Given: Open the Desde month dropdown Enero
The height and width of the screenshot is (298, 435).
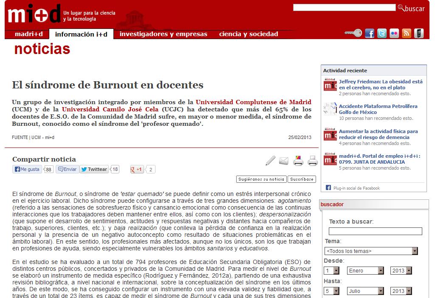Looking at the screenshot, I should [365, 270].
